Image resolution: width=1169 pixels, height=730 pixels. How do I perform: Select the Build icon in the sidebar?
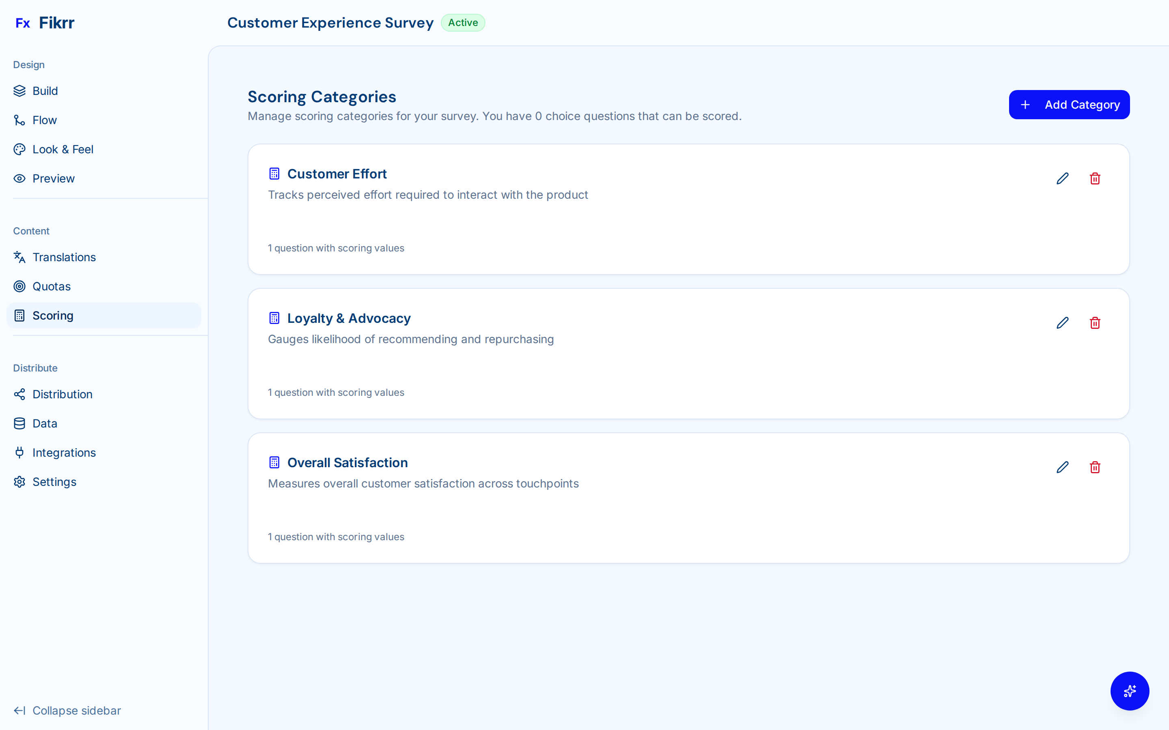click(x=19, y=91)
